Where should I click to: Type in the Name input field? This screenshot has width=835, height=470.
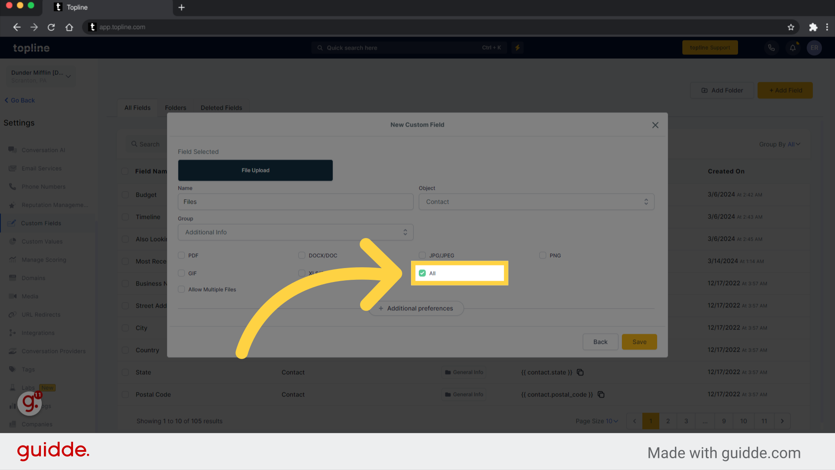coord(295,201)
